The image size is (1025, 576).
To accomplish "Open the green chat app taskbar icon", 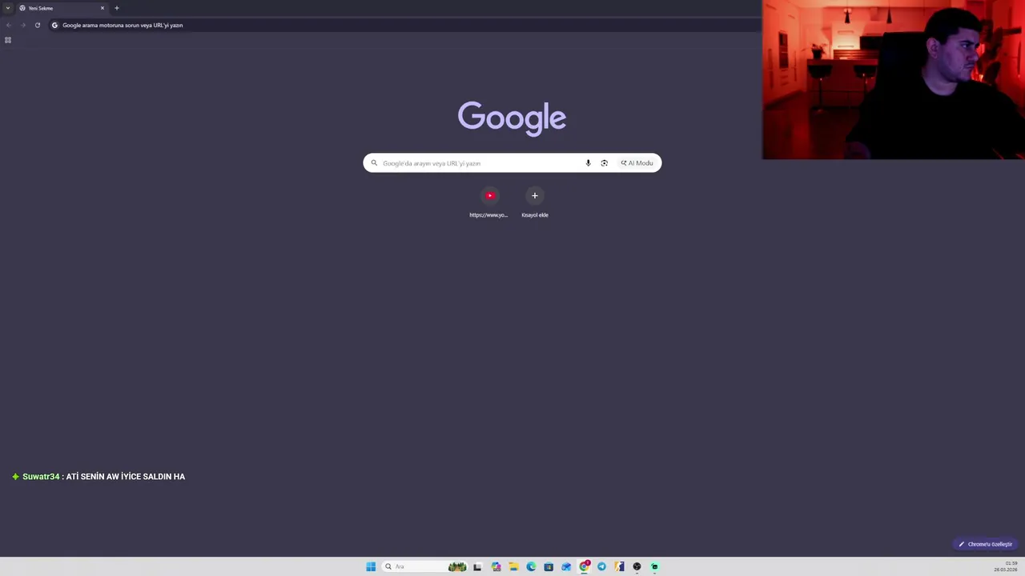I will [654, 566].
